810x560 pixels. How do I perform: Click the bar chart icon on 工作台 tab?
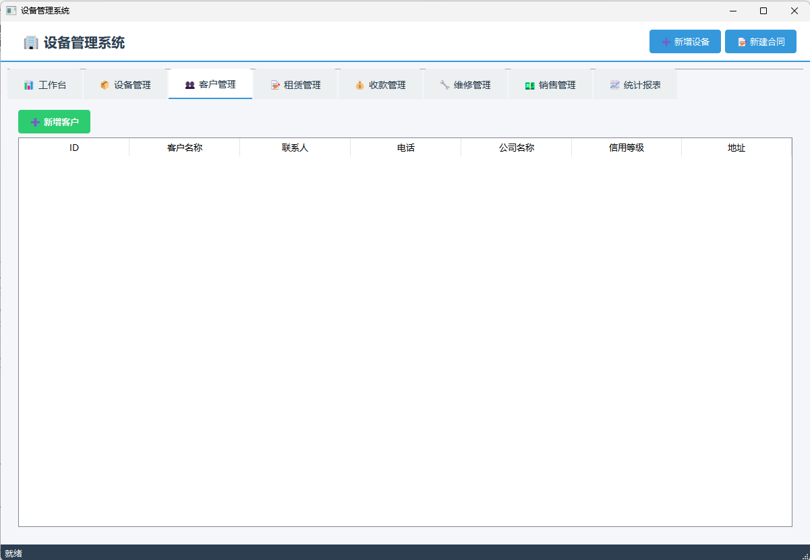click(28, 85)
